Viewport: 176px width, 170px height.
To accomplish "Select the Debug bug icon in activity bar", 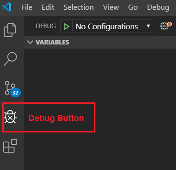I will tap(10, 117).
